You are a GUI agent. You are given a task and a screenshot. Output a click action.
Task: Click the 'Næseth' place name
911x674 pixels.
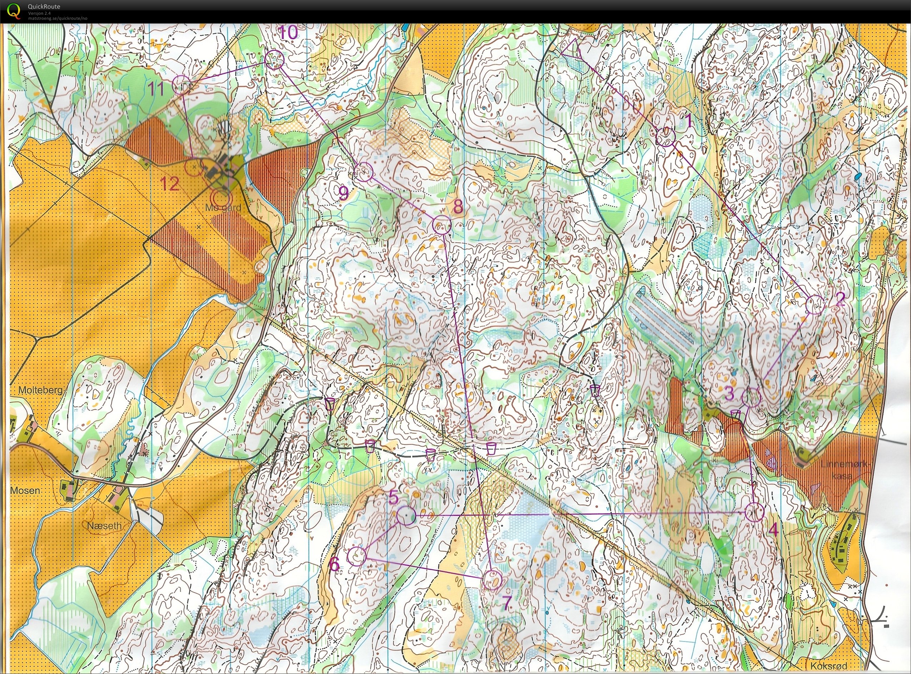104,526
